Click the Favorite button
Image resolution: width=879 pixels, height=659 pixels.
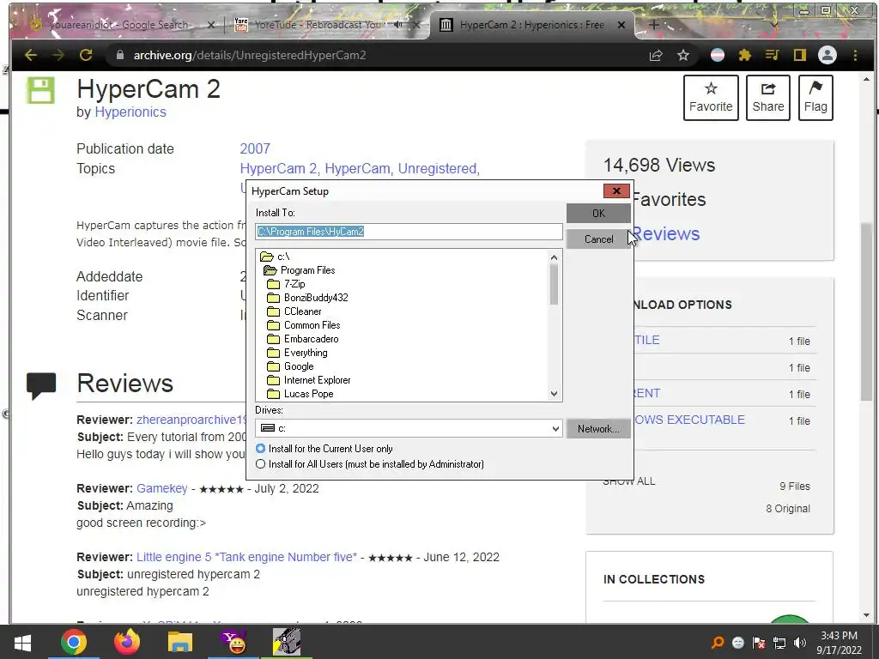click(x=711, y=98)
